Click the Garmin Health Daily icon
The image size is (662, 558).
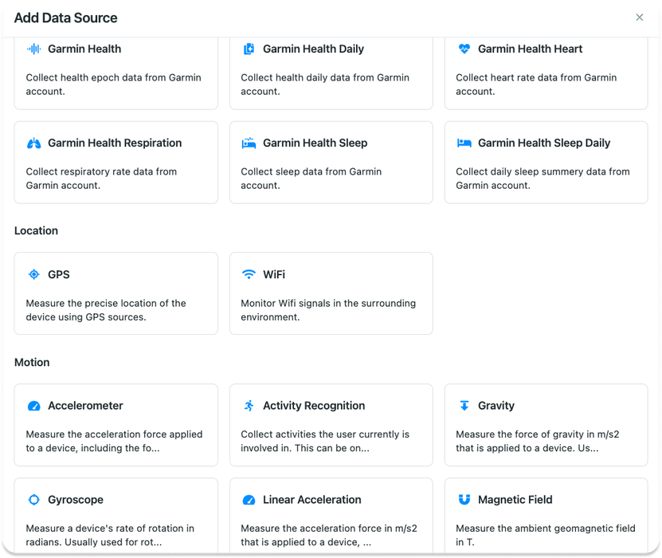[x=249, y=49]
